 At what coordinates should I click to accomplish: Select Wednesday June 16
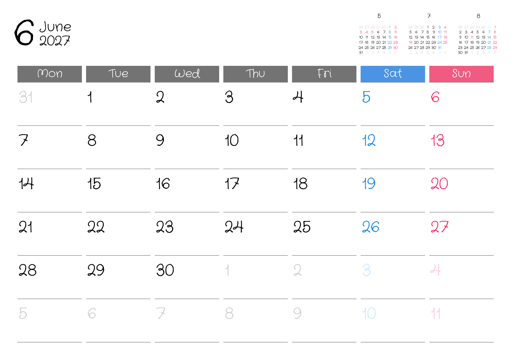tap(163, 184)
